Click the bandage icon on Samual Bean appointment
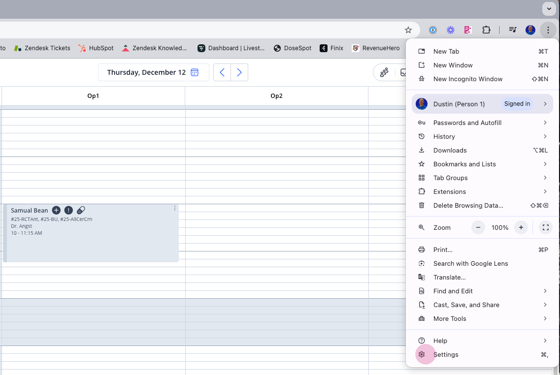Image resolution: width=560 pixels, height=375 pixels. pyautogui.click(x=81, y=210)
